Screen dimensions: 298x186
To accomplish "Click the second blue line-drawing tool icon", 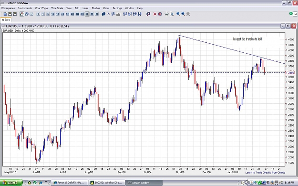I will click(130, 14).
